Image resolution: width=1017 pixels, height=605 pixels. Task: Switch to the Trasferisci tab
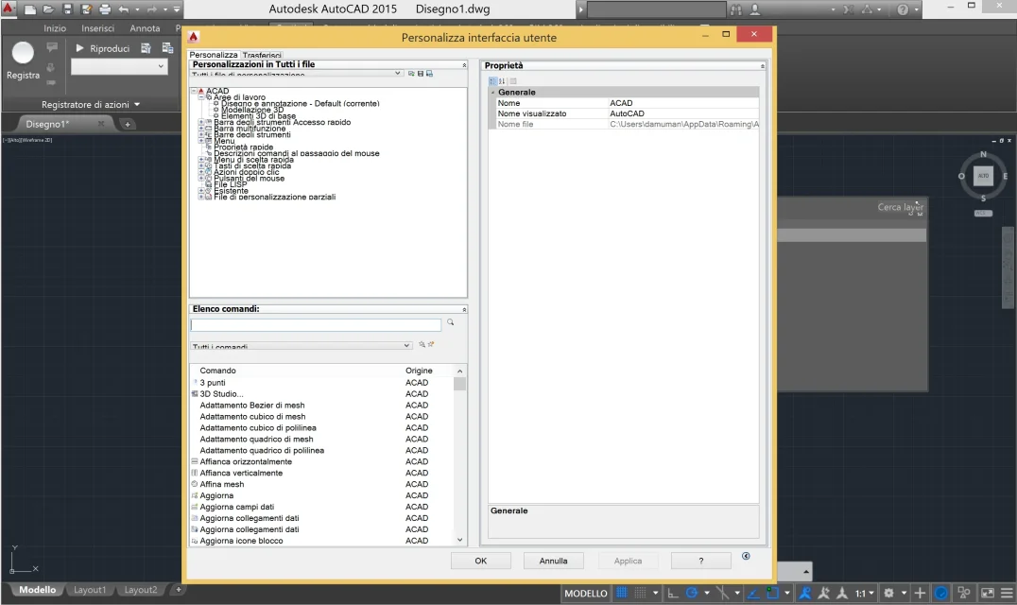[x=262, y=55]
